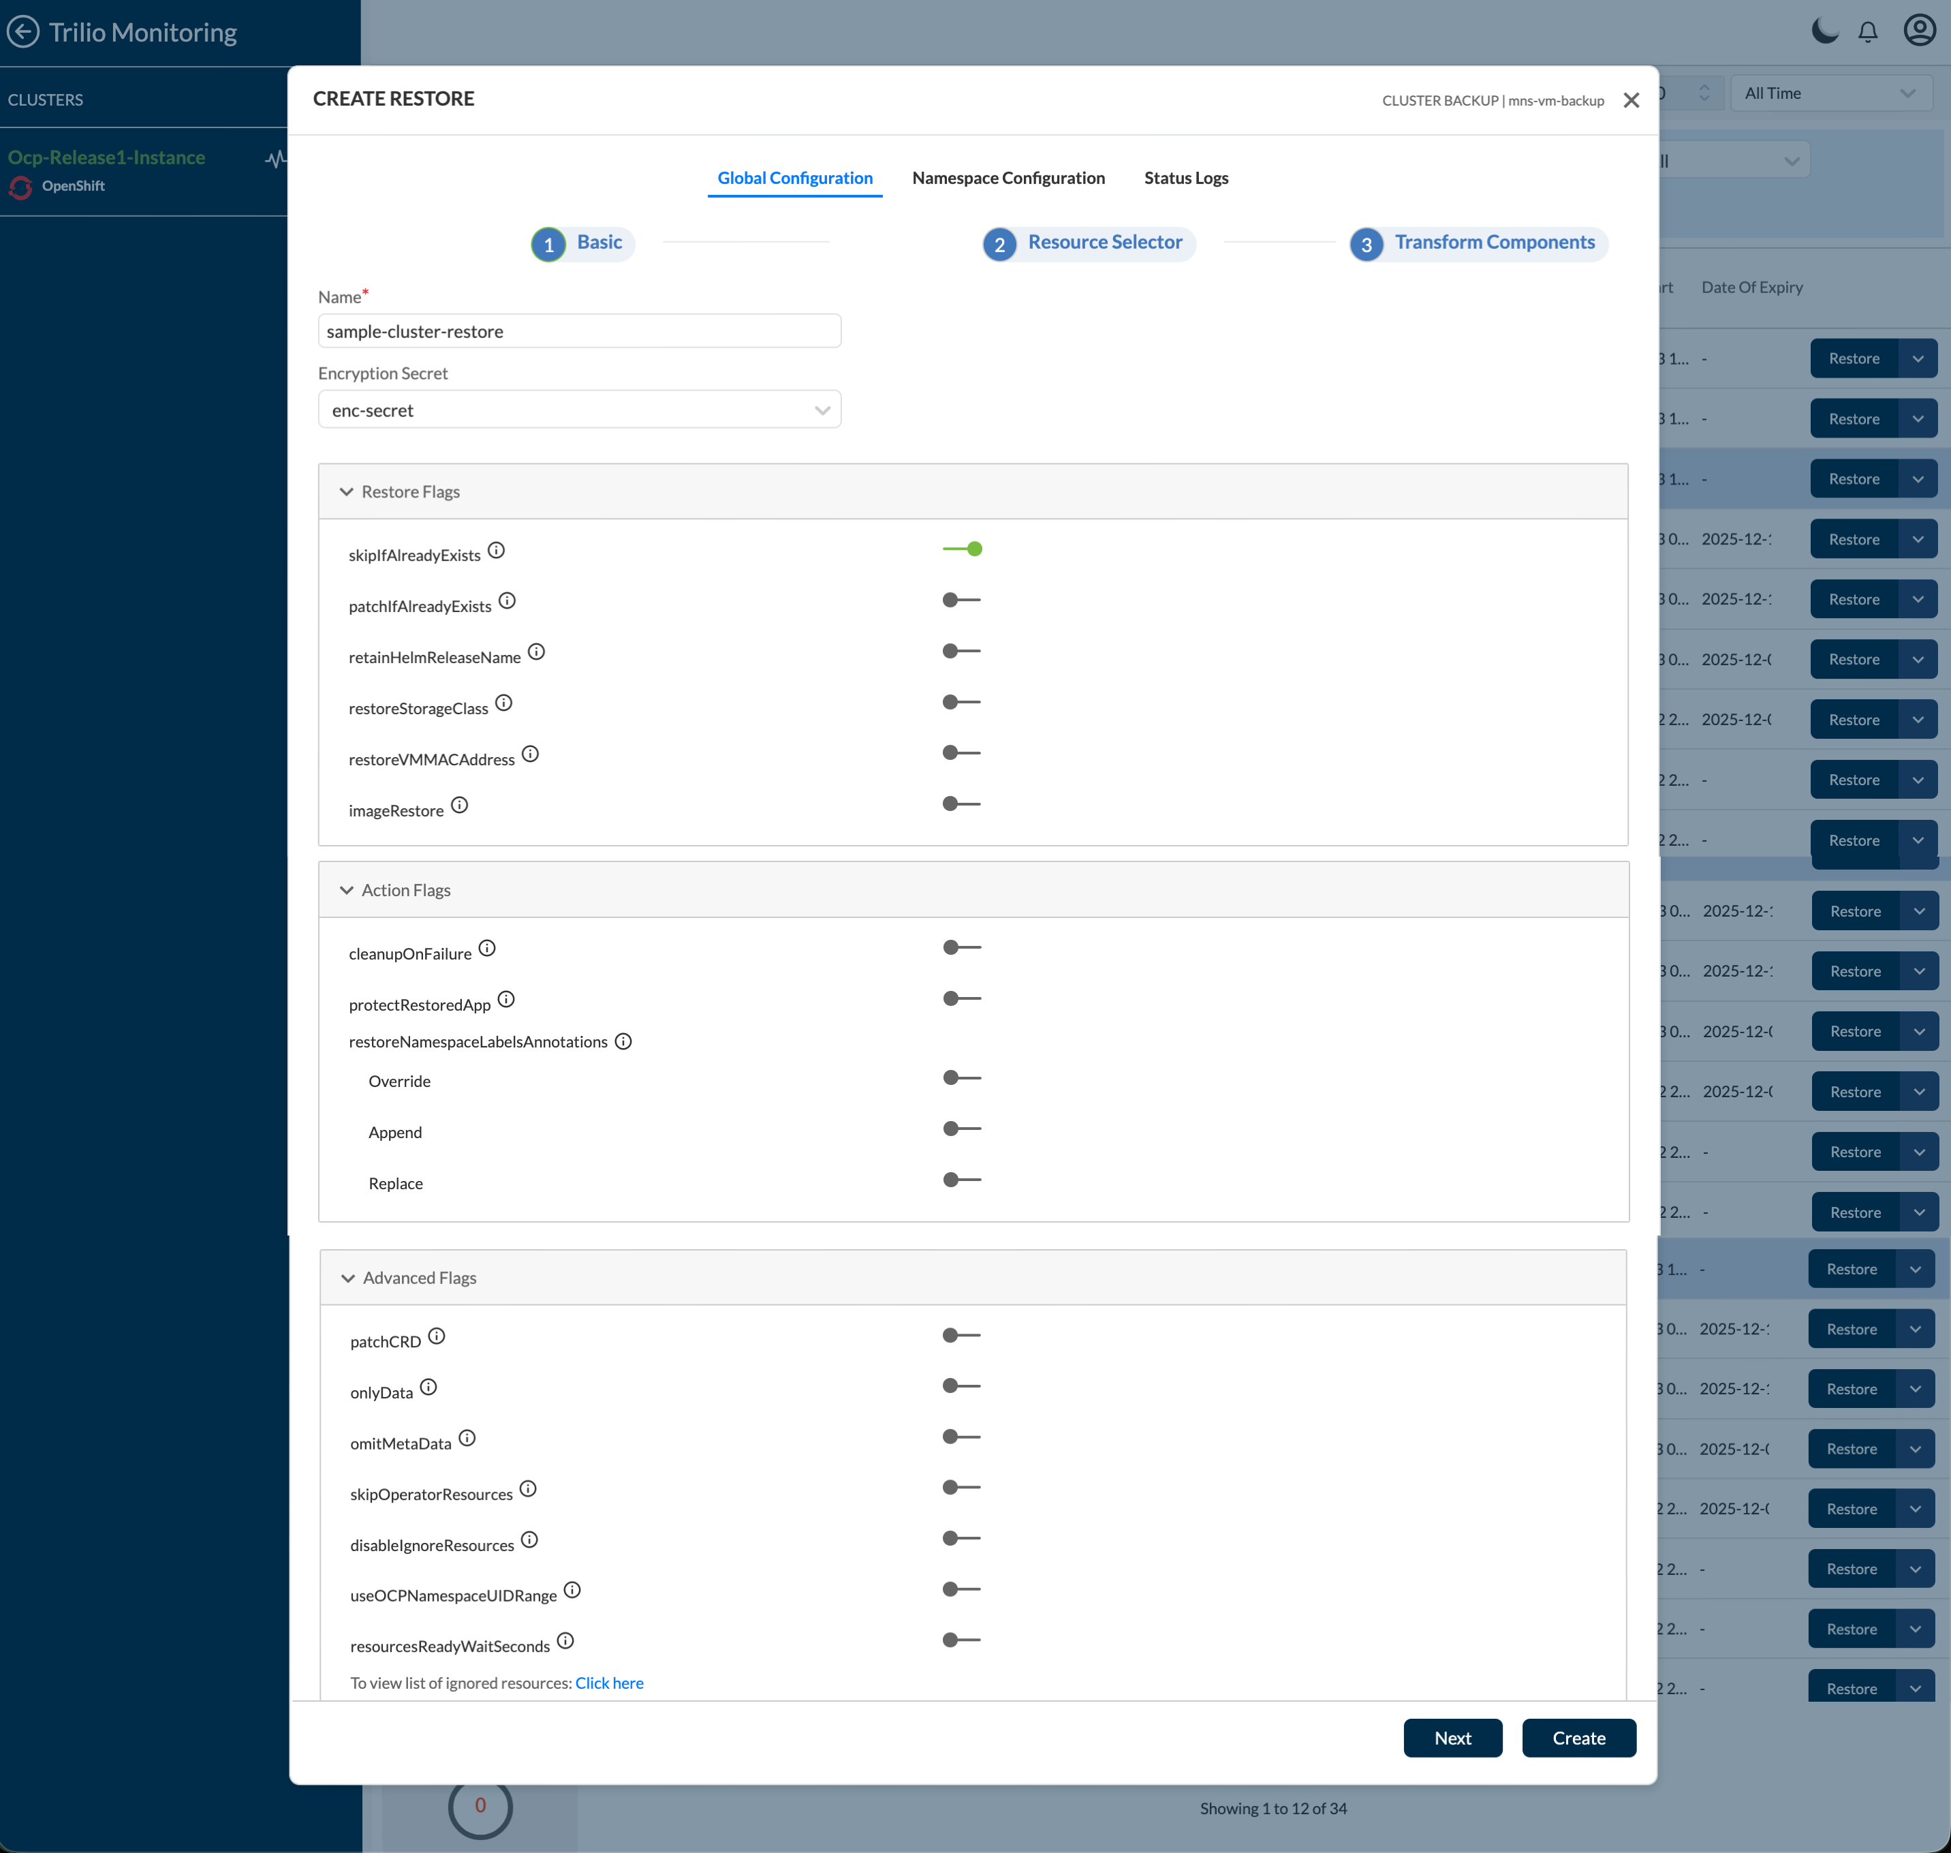Click the Name input field

click(580, 332)
